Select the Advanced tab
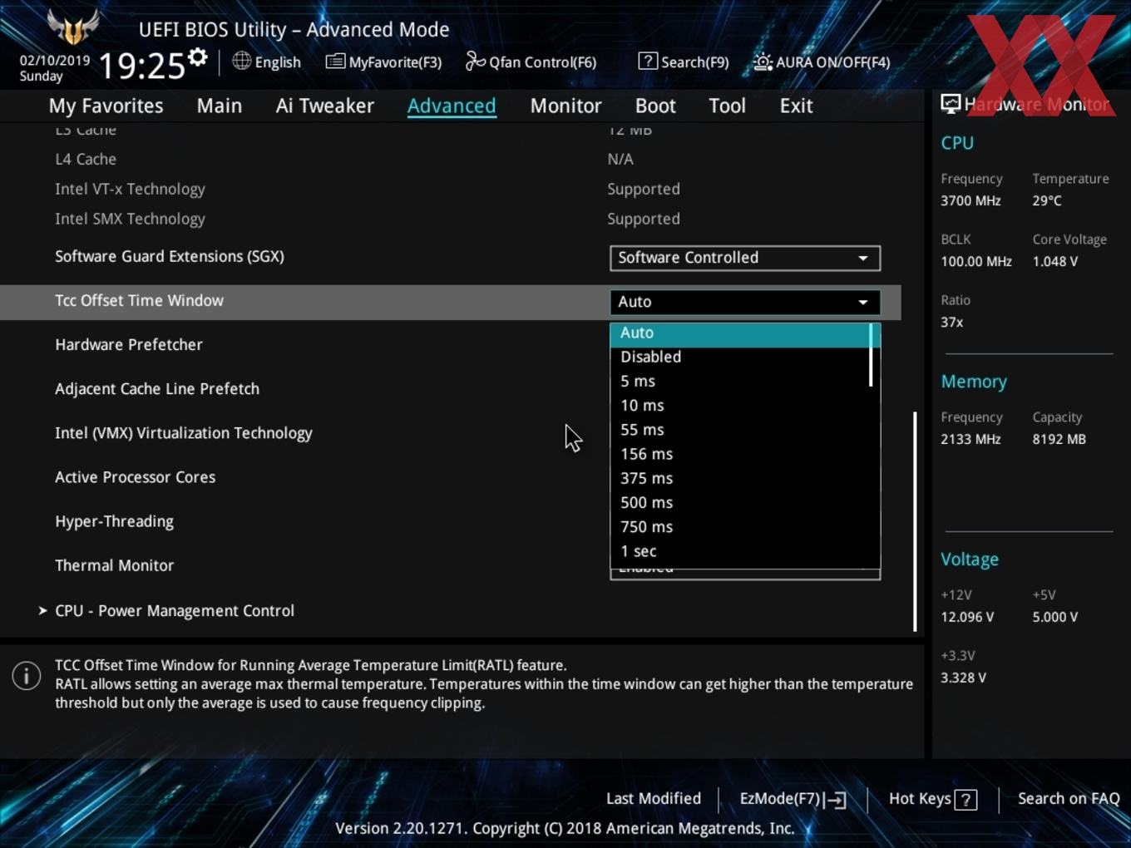The image size is (1131, 848). point(452,106)
